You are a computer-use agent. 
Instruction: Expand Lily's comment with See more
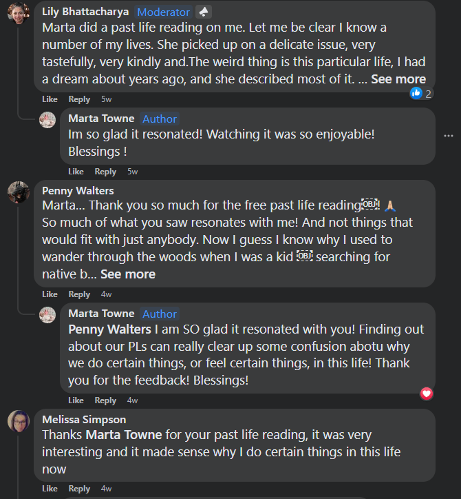(x=398, y=79)
